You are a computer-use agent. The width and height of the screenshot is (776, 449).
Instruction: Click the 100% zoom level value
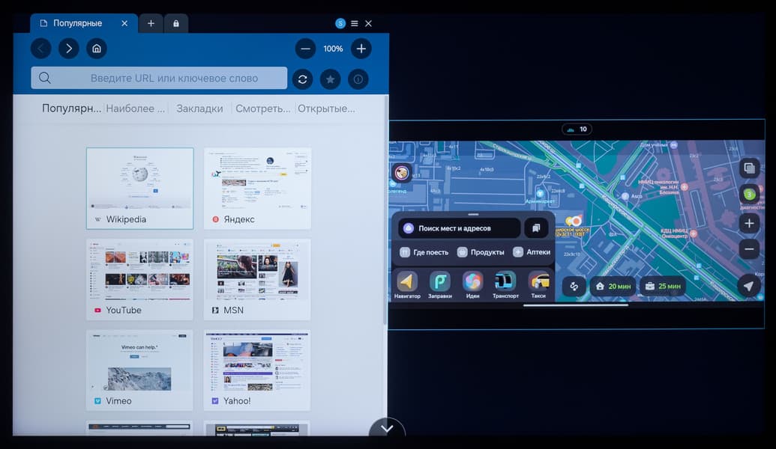pos(333,49)
